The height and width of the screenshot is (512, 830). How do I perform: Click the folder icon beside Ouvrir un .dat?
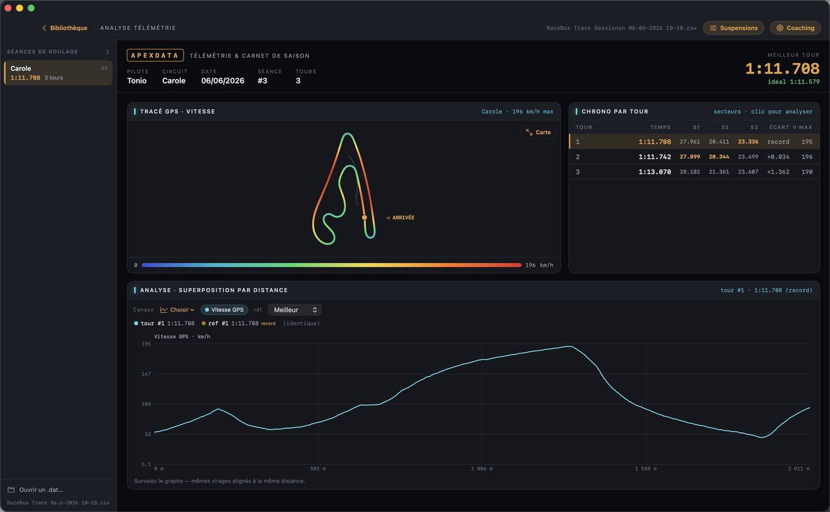(11, 490)
